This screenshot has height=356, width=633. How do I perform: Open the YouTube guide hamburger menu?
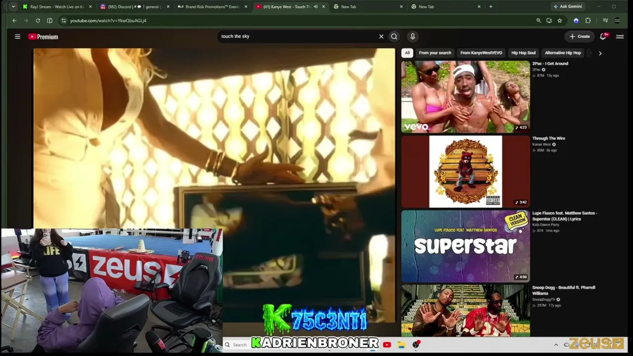pos(17,37)
